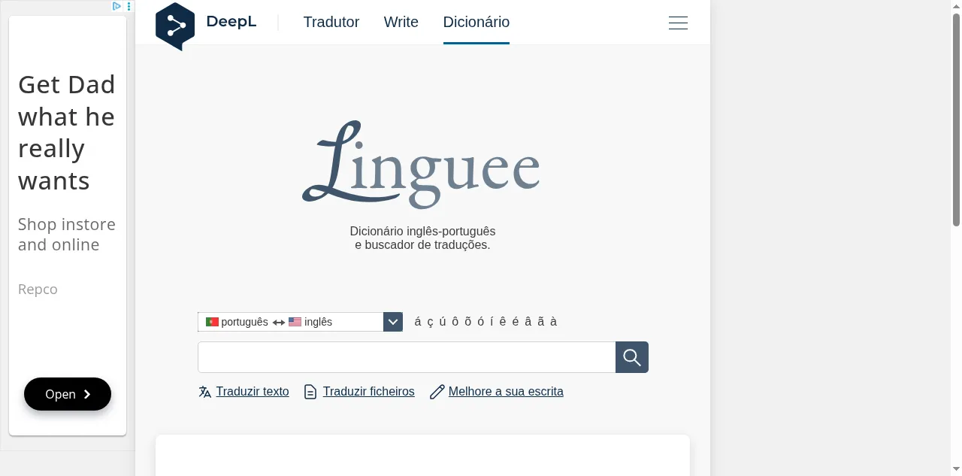
Task: Insert the ô special character
Action: click(x=455, y=322)
